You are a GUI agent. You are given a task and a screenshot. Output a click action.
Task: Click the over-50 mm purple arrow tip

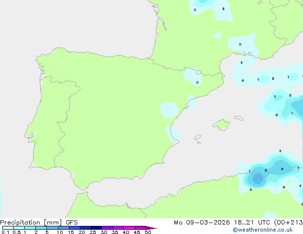pyautogui.click(x=151, y=228)
